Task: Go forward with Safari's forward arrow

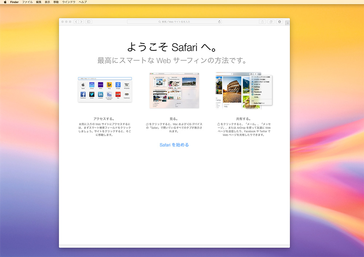Action: [81, 21]
